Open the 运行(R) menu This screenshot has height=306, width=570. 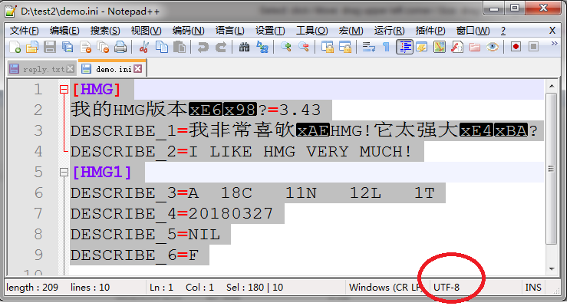389,31
